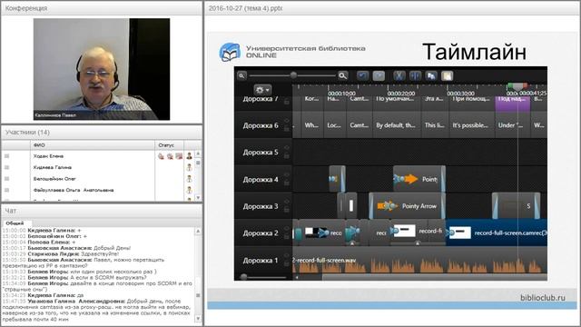Toggle the eye icon for Дорожка 1

(287, 255)
